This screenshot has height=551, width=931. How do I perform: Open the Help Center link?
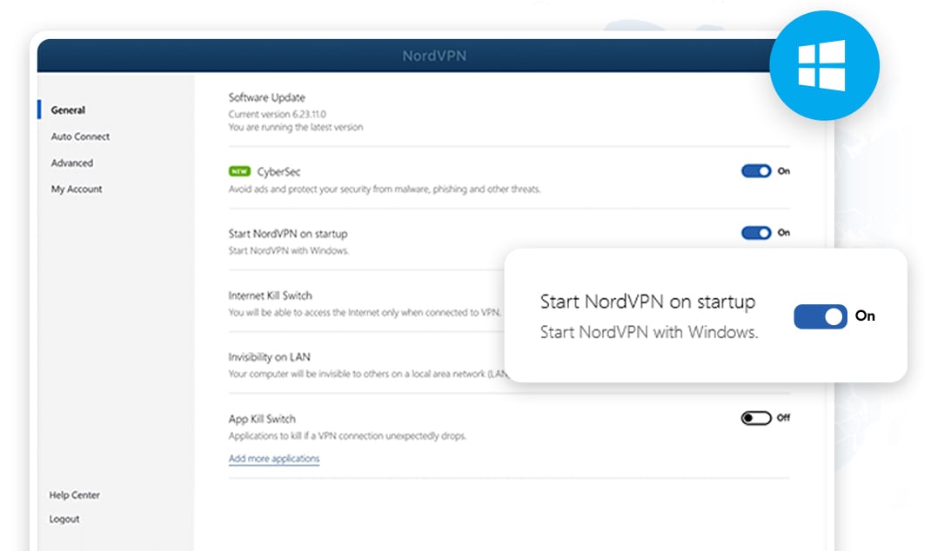74,495
